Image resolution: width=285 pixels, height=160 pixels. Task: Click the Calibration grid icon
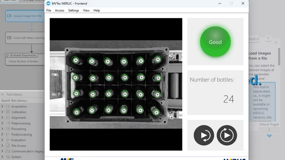point(8,112)
